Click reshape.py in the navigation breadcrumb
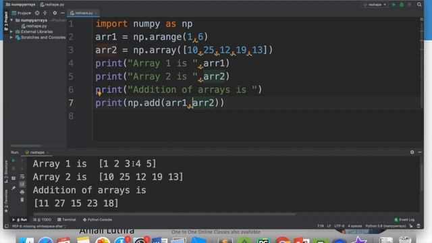 click(x=52, y=5)
